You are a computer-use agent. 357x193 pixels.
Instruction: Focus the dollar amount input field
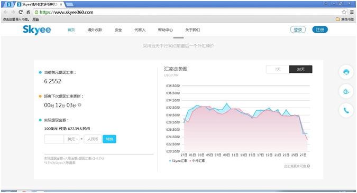pyautogui.click(x=54, y=139)
